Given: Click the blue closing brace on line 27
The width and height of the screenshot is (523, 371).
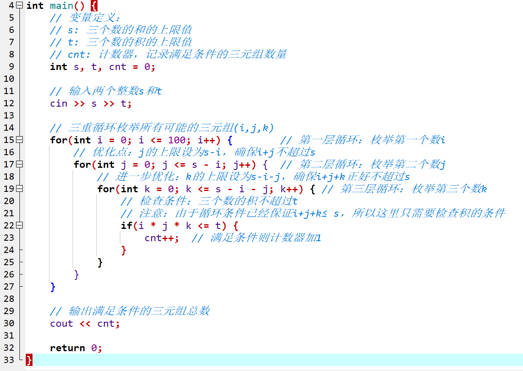Looking at the screenshot, I should click(53, 287).
